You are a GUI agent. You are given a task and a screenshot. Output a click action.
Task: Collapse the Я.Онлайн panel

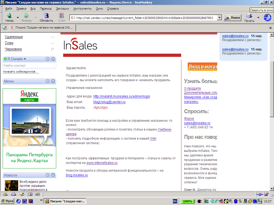click(x=53, y=59)
